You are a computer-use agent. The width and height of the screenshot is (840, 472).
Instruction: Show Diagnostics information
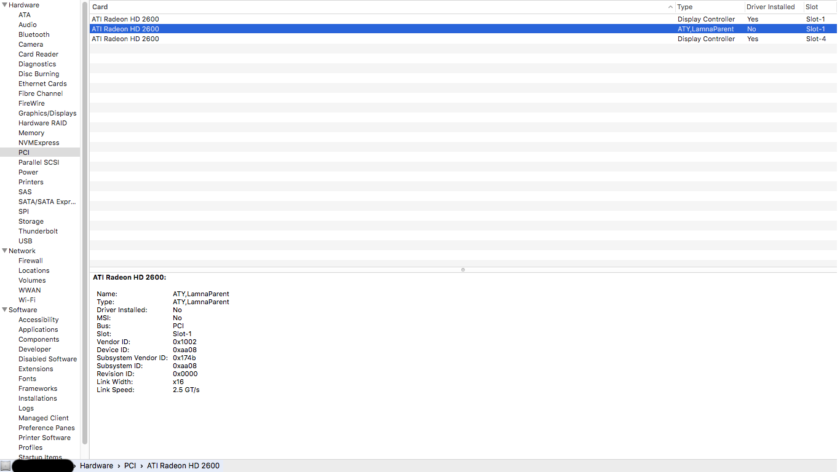[x=37, y=64]
